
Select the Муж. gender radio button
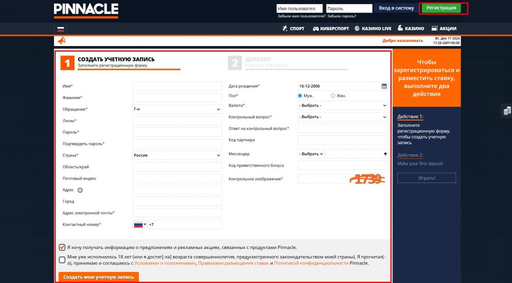[300, 95]
